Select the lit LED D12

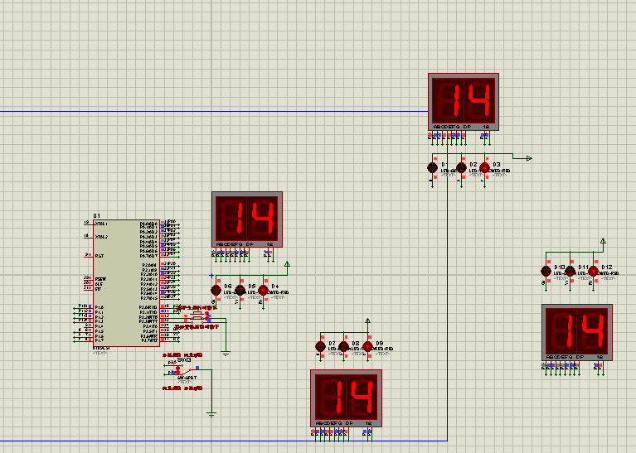click(x=593, y=271)
